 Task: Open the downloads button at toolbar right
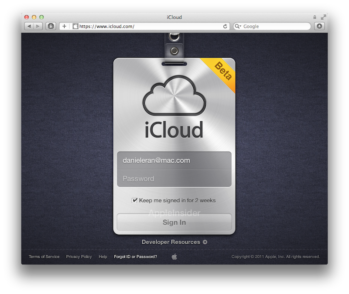coord(320,27)
